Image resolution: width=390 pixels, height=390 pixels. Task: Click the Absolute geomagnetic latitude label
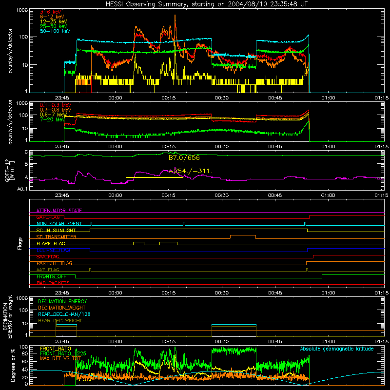tap(337, 349)
